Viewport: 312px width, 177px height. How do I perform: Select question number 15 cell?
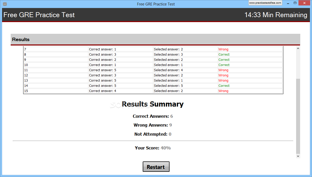56,91
